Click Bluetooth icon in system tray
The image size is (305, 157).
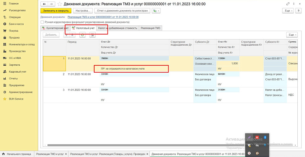(x=265, y=137)
